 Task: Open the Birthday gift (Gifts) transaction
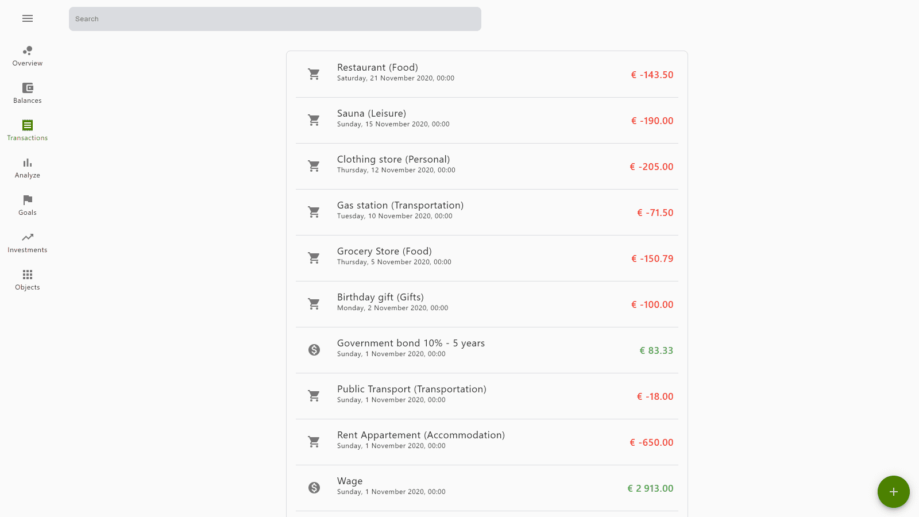click(487, 304)
